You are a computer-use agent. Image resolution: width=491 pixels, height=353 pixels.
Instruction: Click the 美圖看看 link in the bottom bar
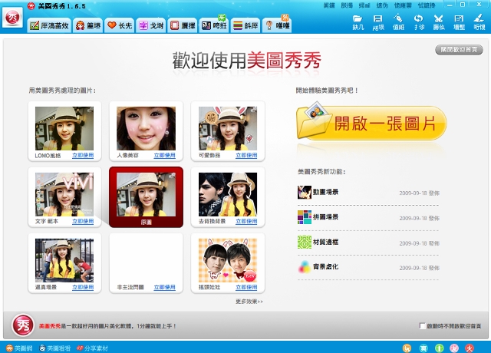[x=54, y=348]
